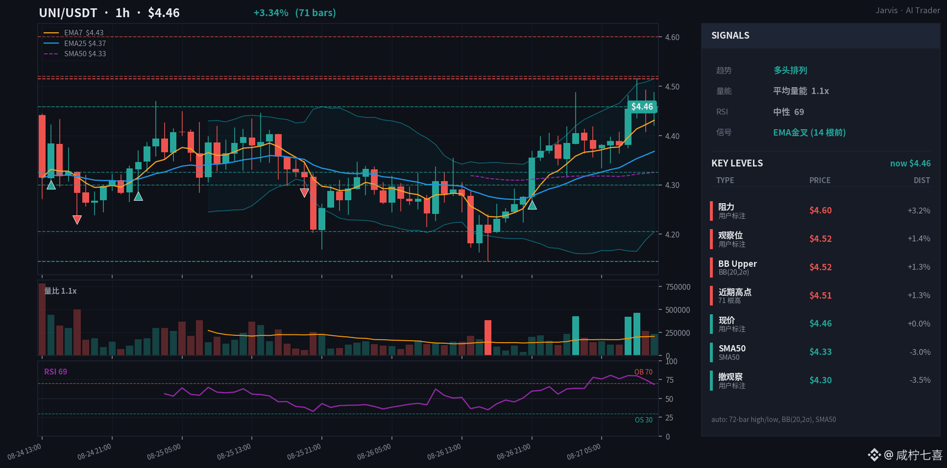Click the 08-25 21:00 time axis label
Image resolution: width=947 pixels, height=468 pixels.
pyautogui.click(x=304, y=452)
